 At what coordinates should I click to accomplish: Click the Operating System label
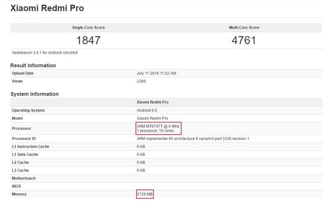tap(28, 110)
